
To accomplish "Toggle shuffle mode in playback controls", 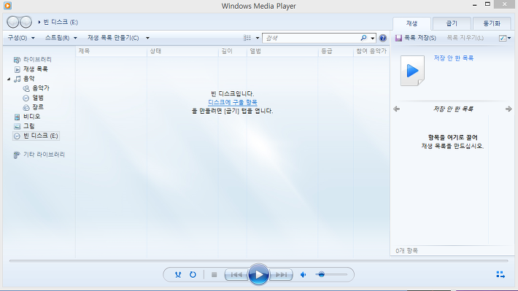I will 178,274.
